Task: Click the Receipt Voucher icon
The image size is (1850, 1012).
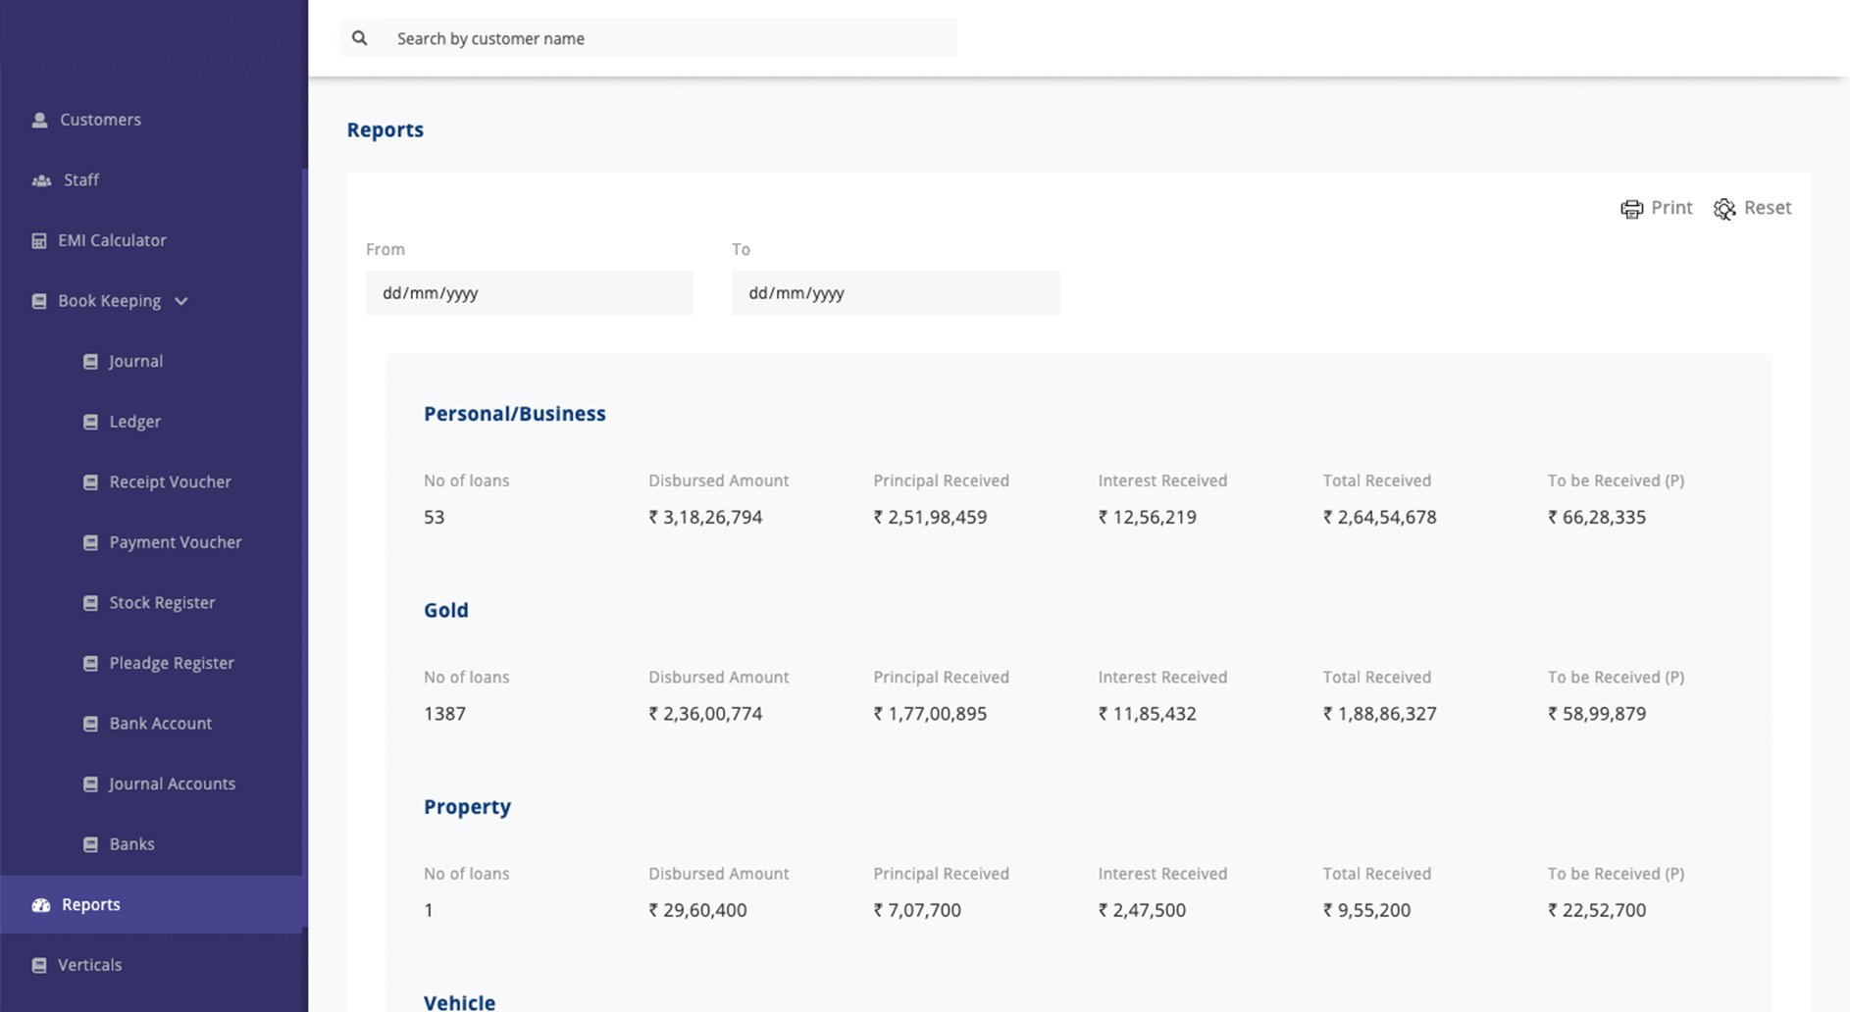Action: [x=90, y=482]
